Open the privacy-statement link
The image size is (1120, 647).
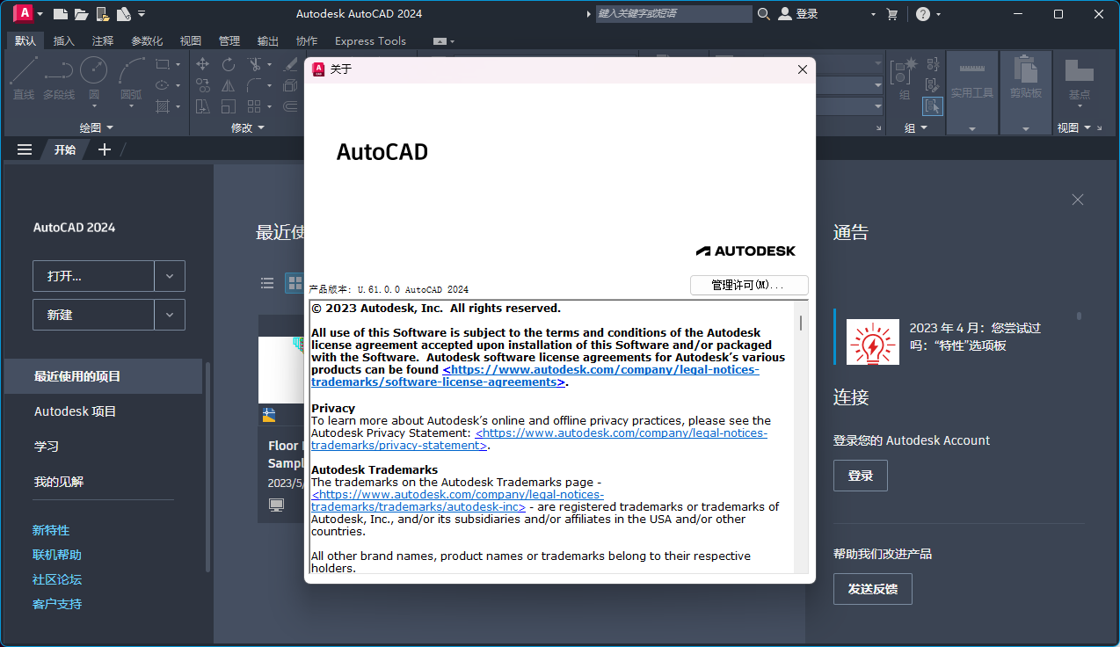[x=540, y=440]
